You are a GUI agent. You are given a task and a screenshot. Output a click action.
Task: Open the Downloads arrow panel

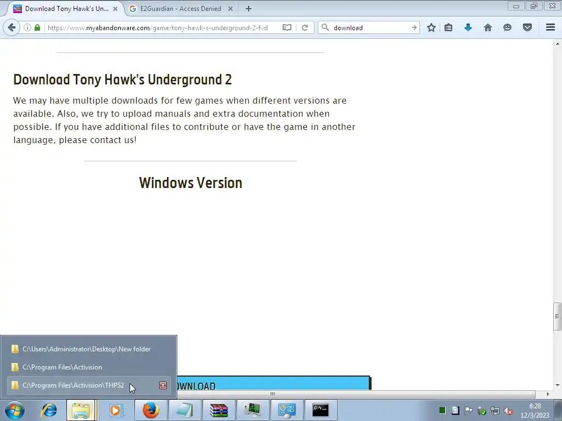click(468, 27)
